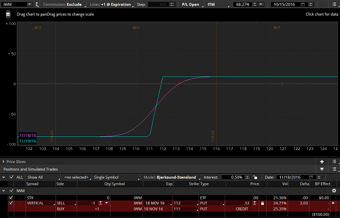The width and height of the screenshot is (340, 218).
Task: Open red dropdown arrow beside quantity -1
Action: coord(107,203)
